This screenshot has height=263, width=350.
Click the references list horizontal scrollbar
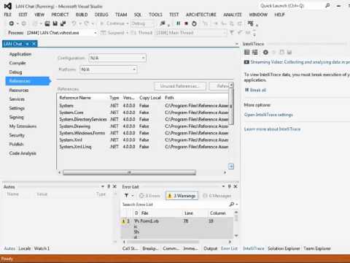coord(129,172)
